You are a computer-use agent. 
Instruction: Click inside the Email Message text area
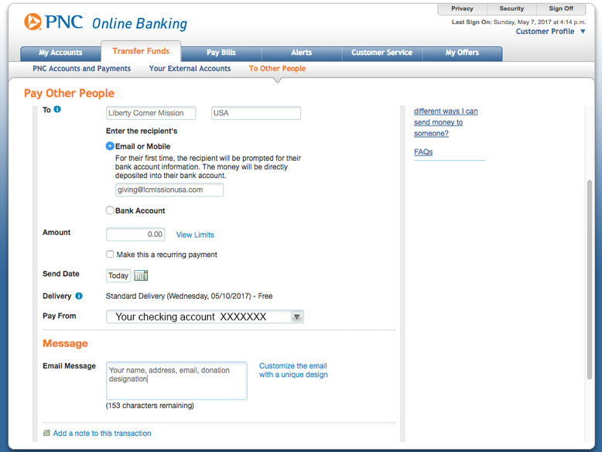[x=176, y=381]
